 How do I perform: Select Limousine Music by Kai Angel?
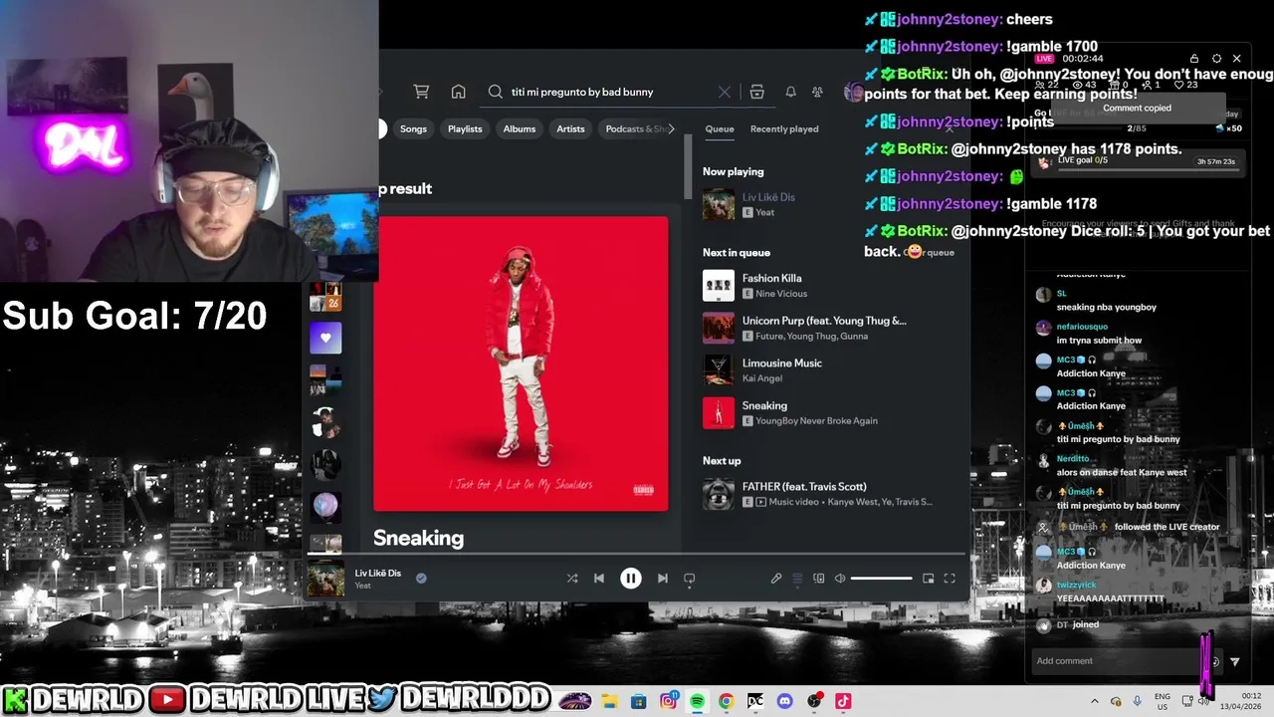pyautogui.click(x=782, y=363)
